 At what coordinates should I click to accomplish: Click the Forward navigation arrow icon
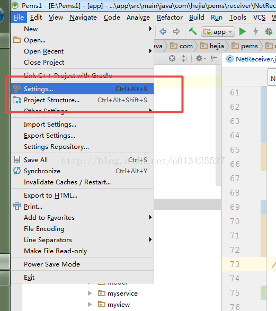[x=176, y=32]
